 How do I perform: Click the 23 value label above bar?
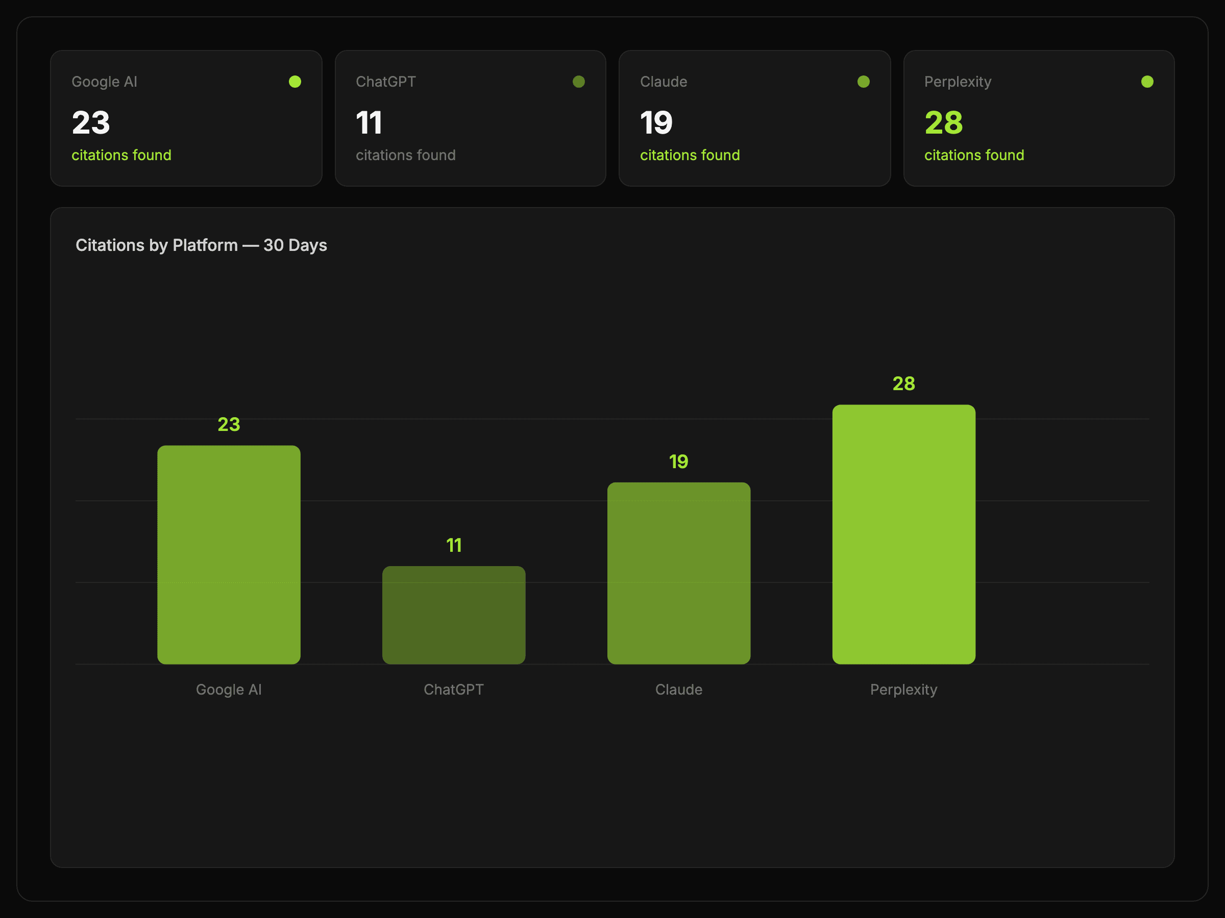pos(229,424)
